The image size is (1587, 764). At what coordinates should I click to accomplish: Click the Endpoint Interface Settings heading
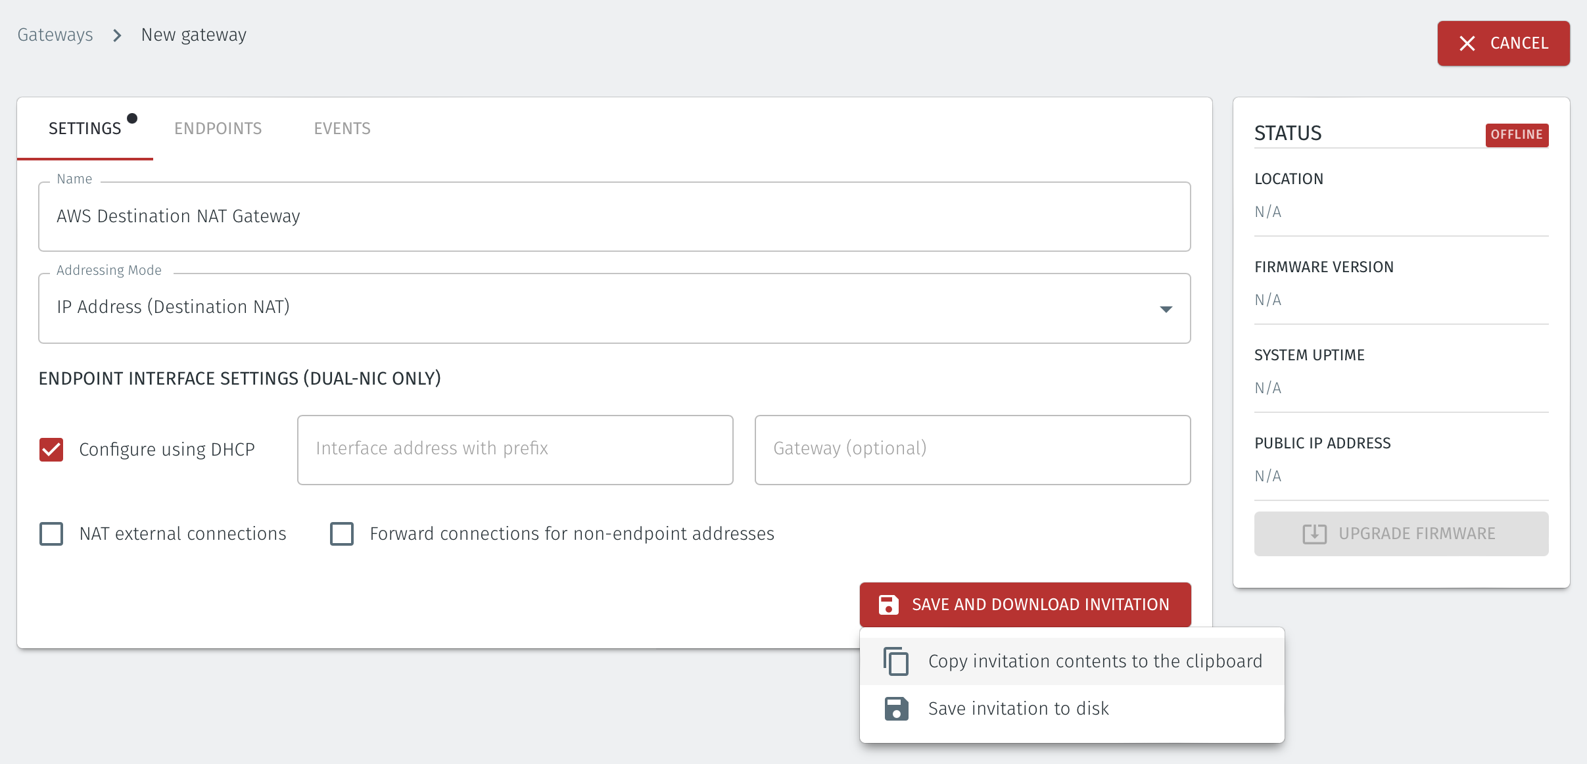coord(240,379)
